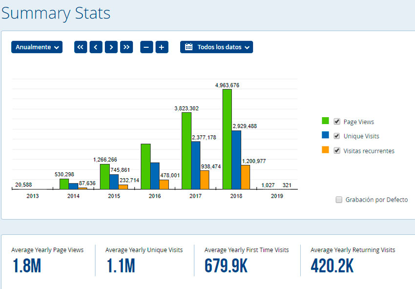415x289 pixels.
Task: Click the blue Unique Visits legend swatch
Action: (x=325, y=136)
